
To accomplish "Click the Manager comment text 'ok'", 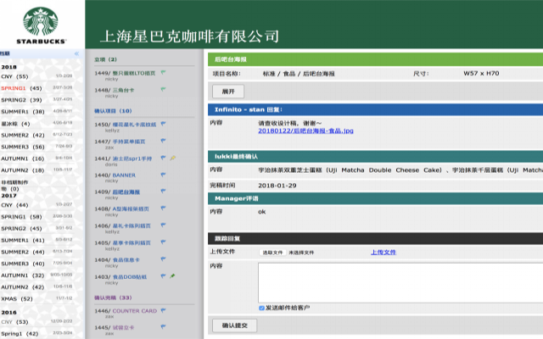I will (262, 212).
